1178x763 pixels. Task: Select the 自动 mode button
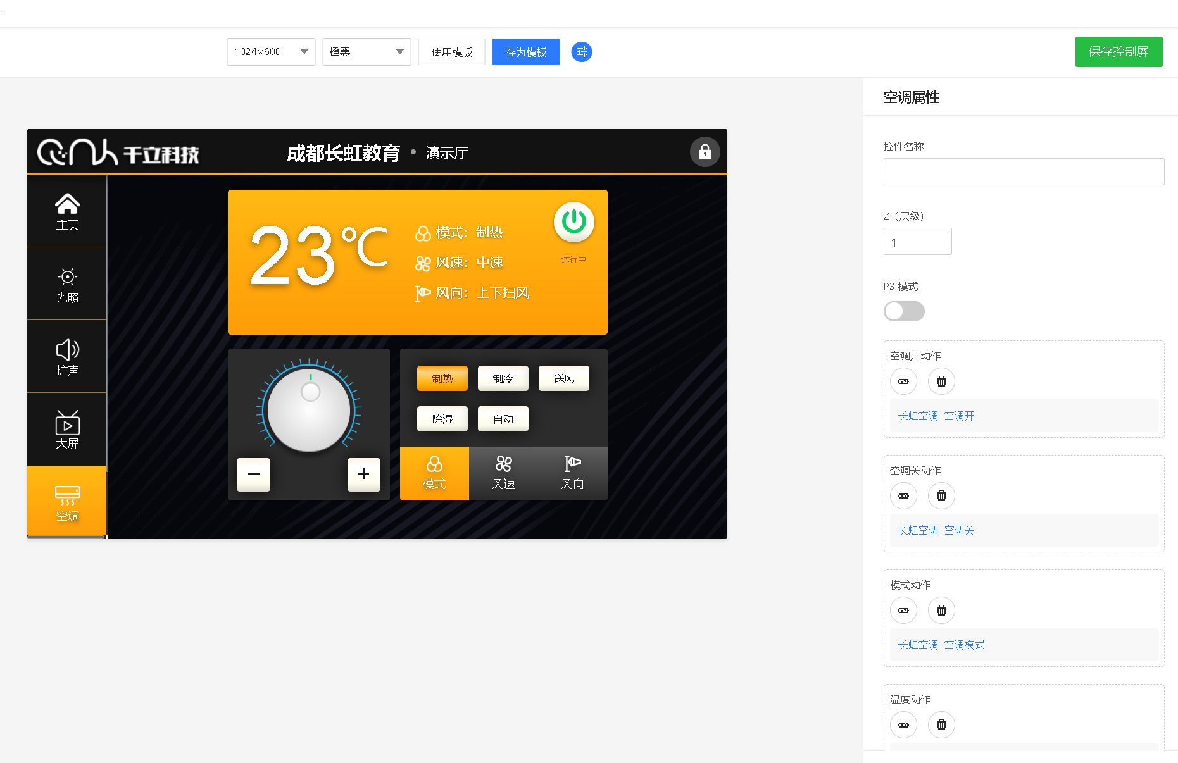pyautogui.click(x=503, y=419)
